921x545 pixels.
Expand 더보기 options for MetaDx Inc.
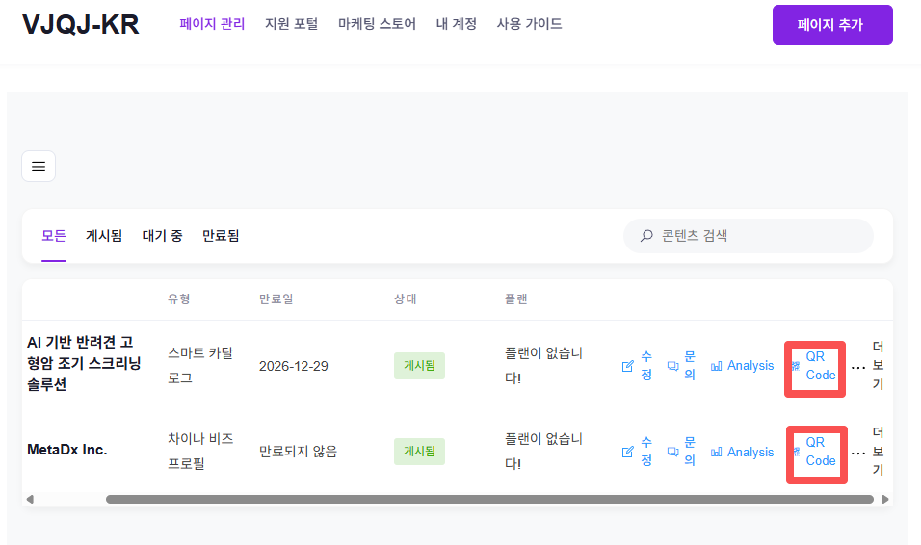[x=857, y=453]
